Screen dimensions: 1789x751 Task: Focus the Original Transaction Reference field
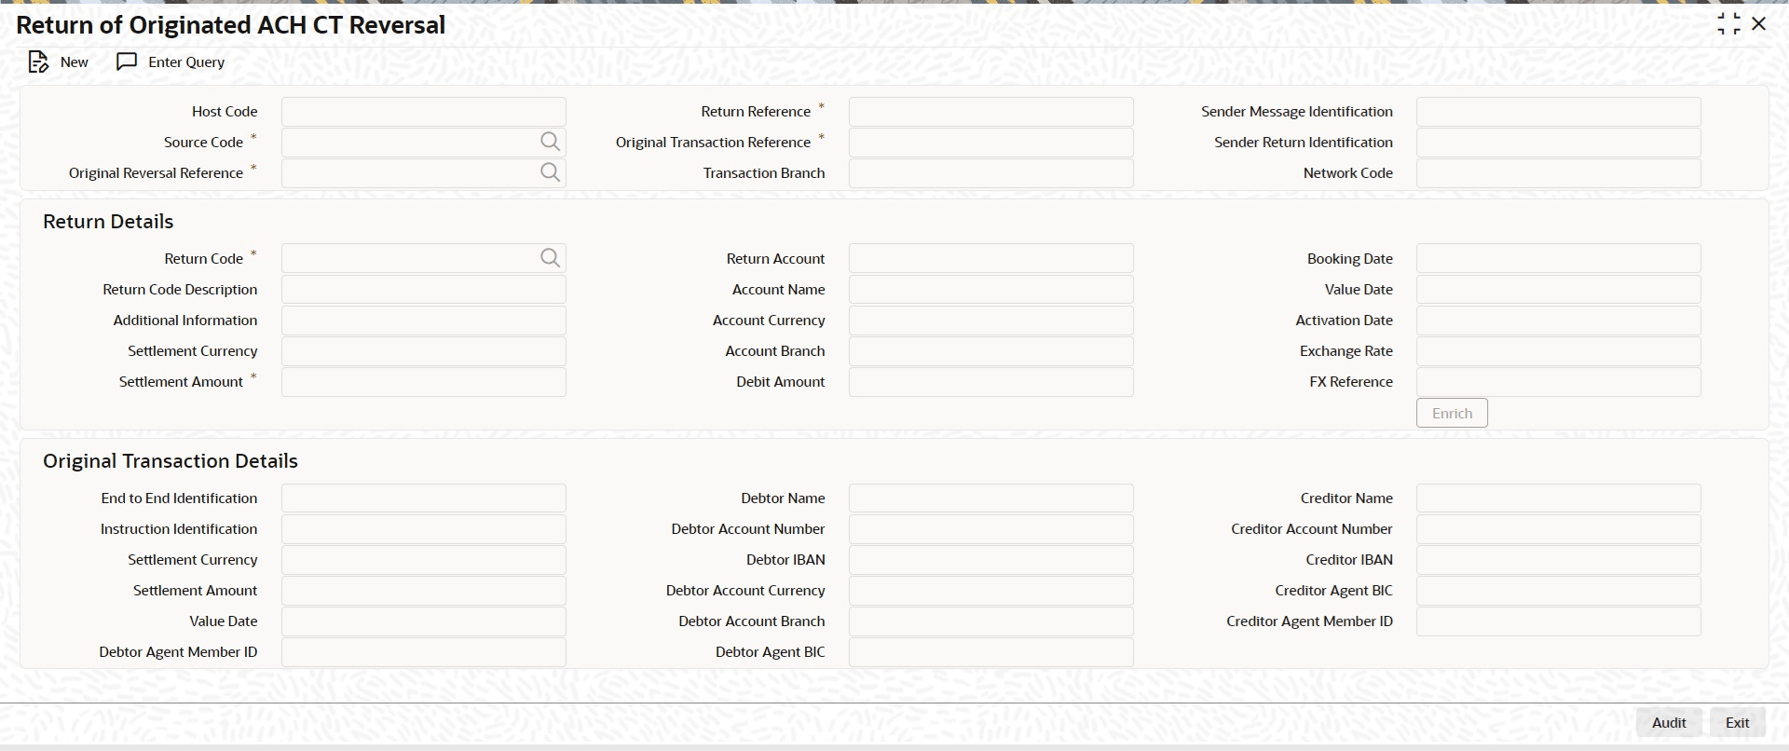(991, 143)
